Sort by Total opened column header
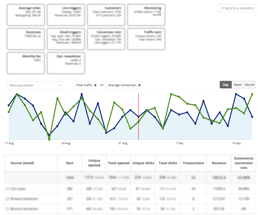This screenshot has height=215, width=258. [x=119, y=163]
